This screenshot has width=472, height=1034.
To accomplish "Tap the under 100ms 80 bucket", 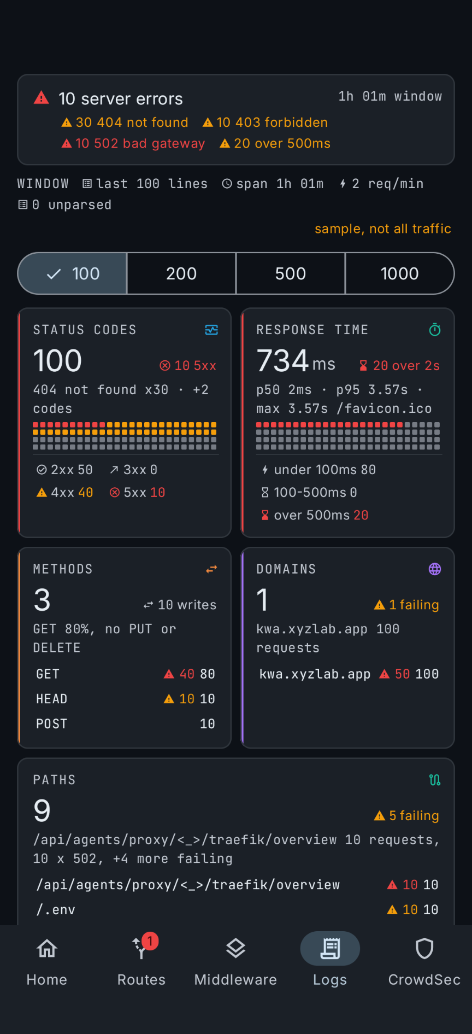I will (319, 470).
